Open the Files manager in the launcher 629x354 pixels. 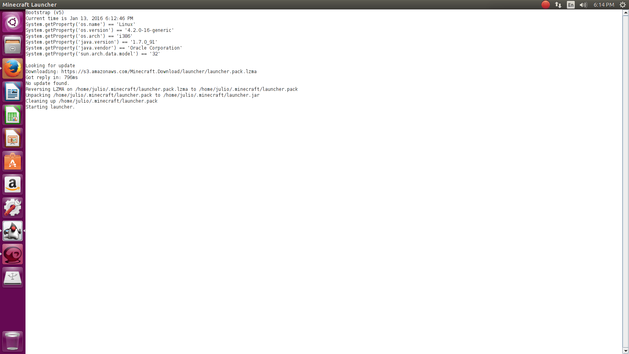13,45
